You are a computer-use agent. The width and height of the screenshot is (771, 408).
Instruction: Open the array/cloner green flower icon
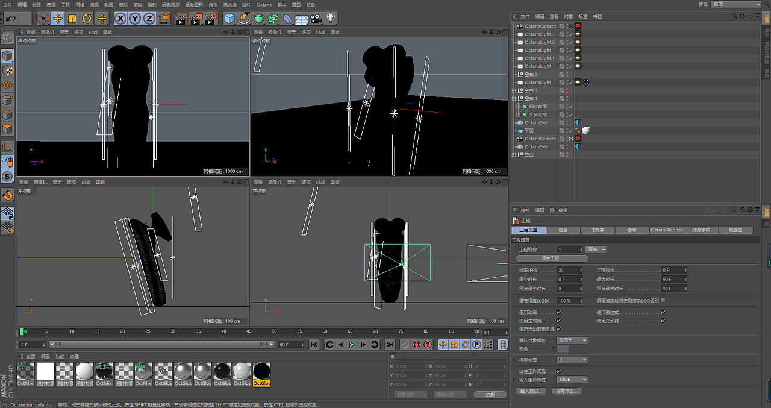click(273, 19)
